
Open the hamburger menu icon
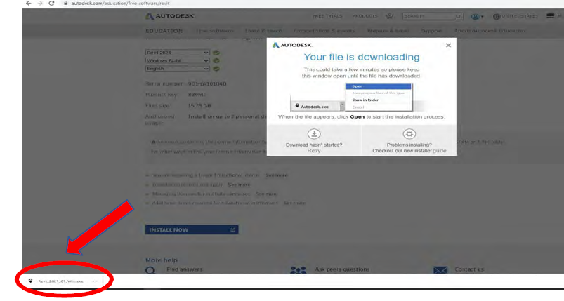click(553, 18)
